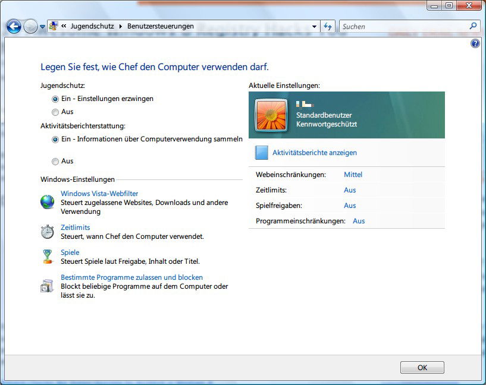Click the Aus value next to Spielfreigaben

point(350,206)
